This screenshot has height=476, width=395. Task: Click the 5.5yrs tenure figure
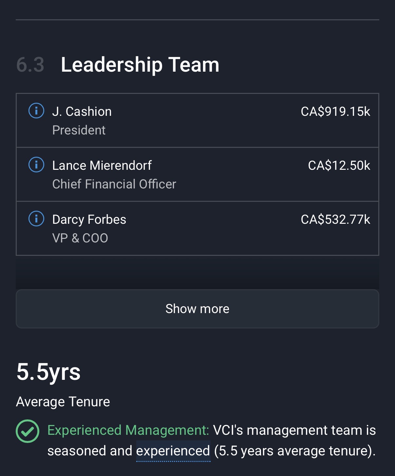pyautogui.click(x=48, y=372)
